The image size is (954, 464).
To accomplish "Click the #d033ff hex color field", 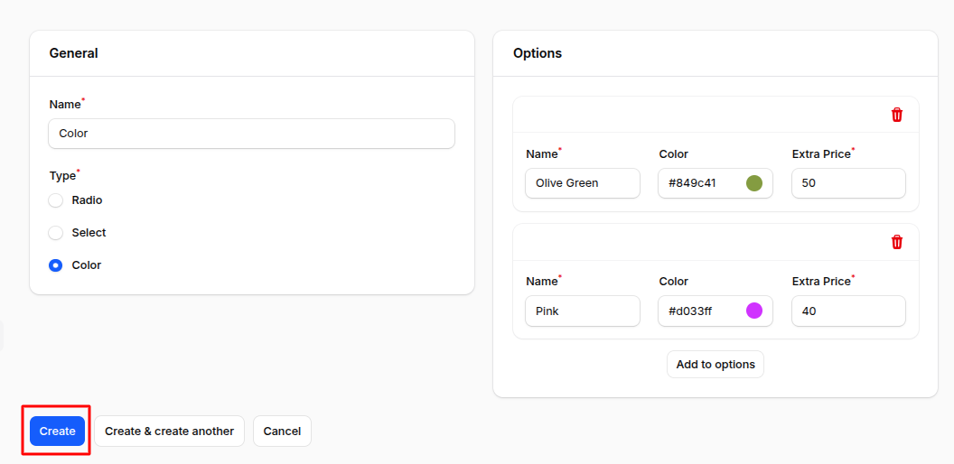I will tap(700, 311).
